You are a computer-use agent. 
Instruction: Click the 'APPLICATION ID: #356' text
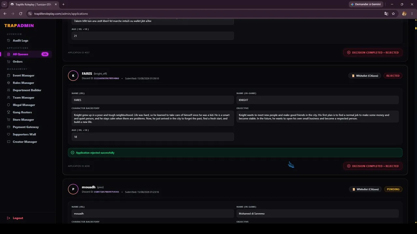[x=79, y=166]
